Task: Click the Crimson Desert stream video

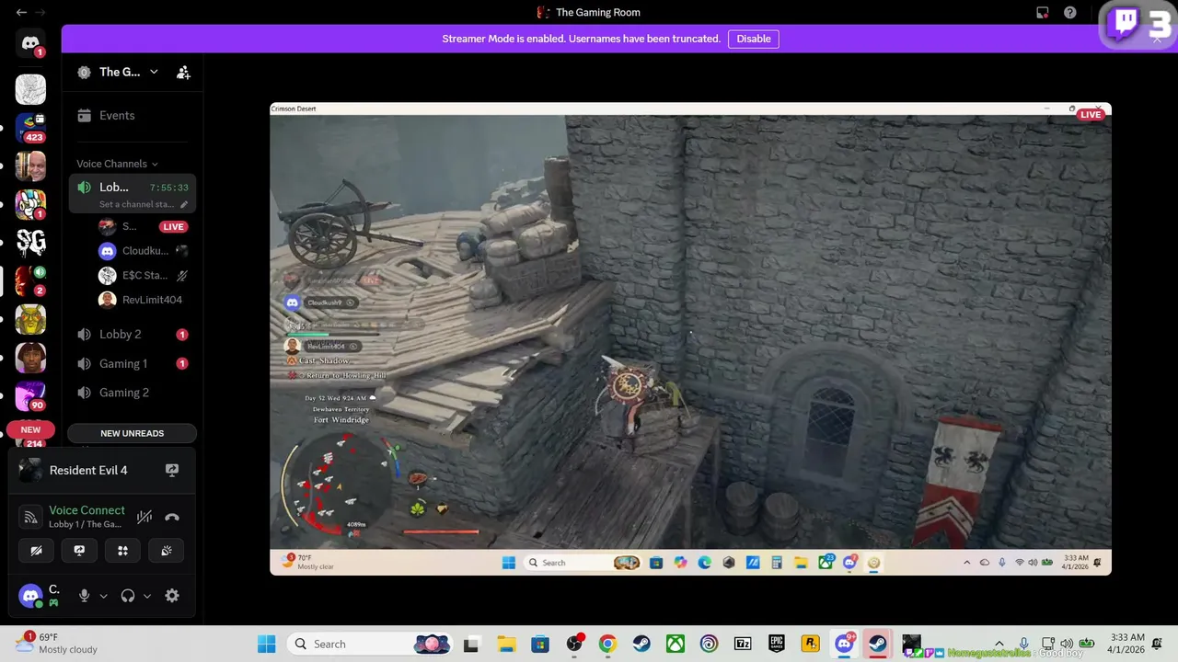Action: [690, 338]
